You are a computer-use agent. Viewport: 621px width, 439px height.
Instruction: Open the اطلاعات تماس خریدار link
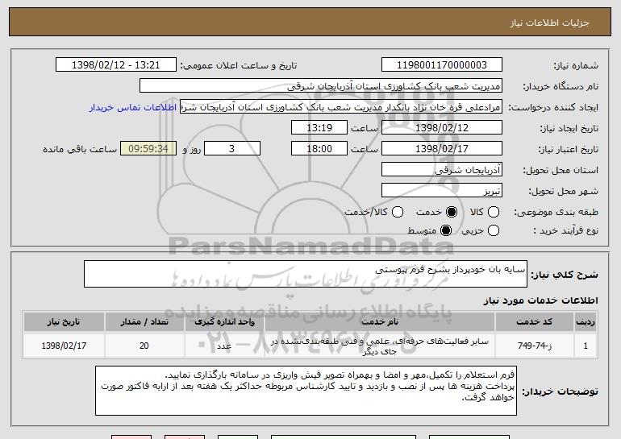[x=133, y=107]
